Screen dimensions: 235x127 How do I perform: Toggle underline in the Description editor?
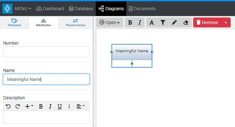coord(60,106)
